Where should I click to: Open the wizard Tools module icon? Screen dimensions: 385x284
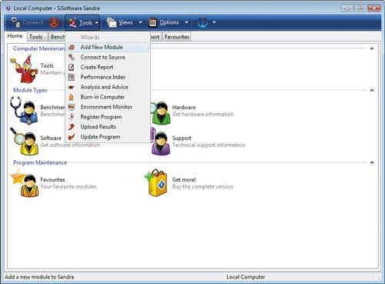(x=24, y=68)
